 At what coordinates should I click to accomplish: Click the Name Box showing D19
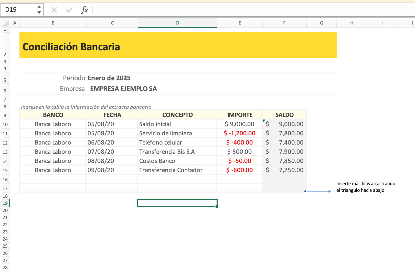tap(19, 10)
